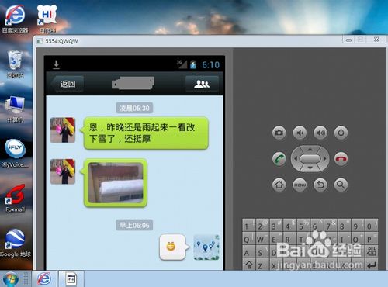Click the O key on emulator keyboard

[x=359, y=238]
